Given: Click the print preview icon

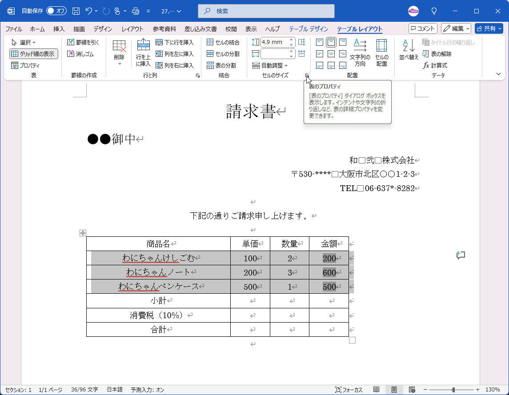Looking at the screenshot, I should pyautogui.click(x=136, y=11).
